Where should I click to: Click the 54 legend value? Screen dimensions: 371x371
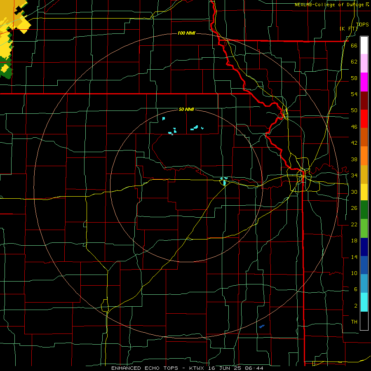pos(354,94)
